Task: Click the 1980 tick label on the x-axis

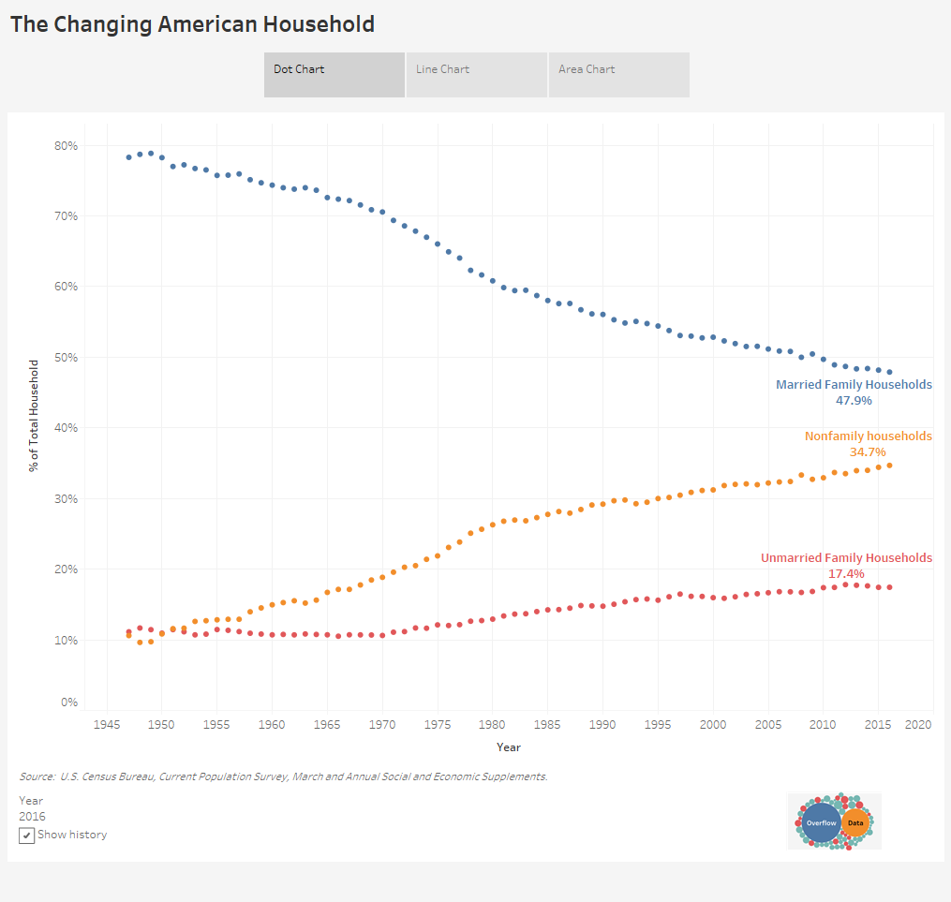Action: click(x=491, y=724)
